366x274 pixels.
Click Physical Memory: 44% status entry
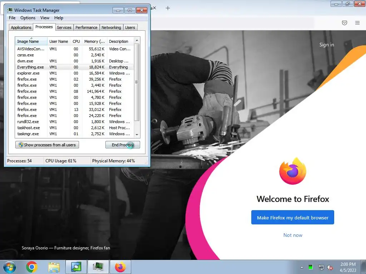113,161
